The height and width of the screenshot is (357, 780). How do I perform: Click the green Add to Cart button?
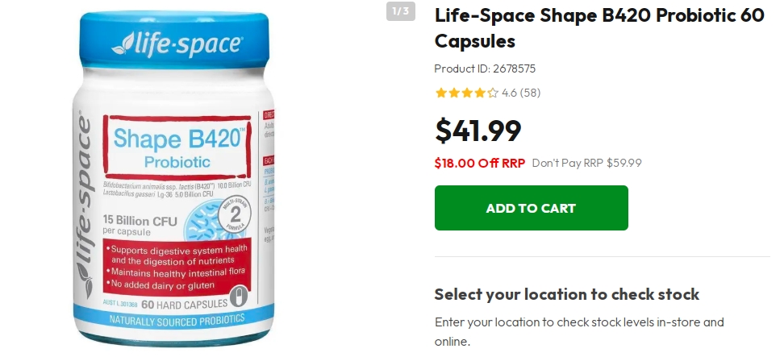(531, 208)
